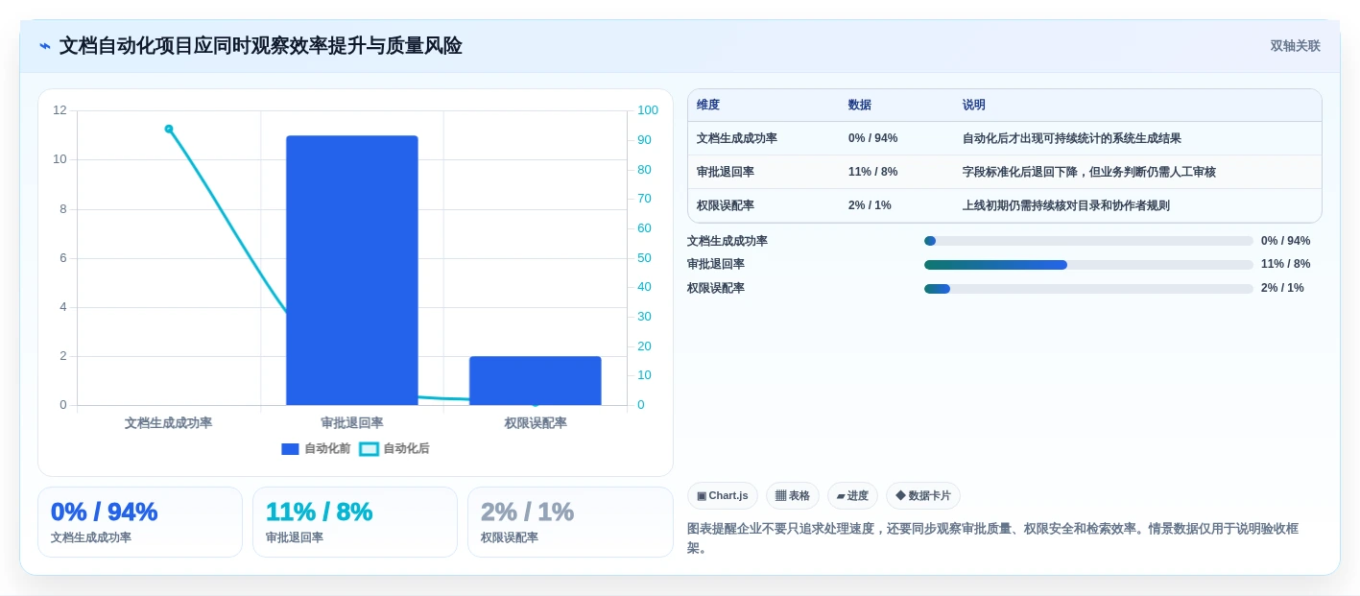Select table cell 文档生成成功率

737,138
